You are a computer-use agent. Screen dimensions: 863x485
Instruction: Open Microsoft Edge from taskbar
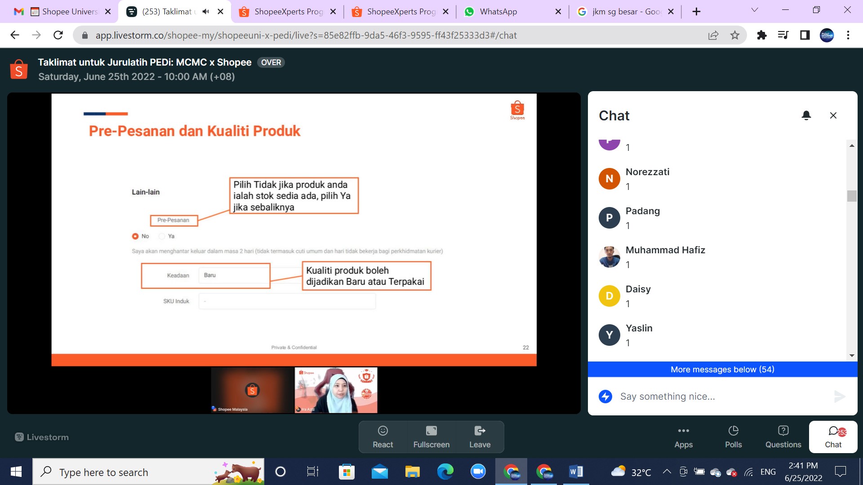click(445, 472)
